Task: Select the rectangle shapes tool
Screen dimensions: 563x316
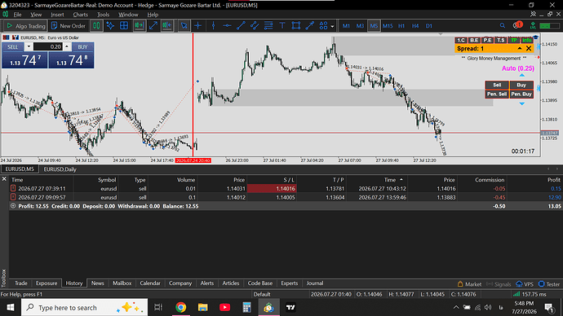Action: (296, 26)
